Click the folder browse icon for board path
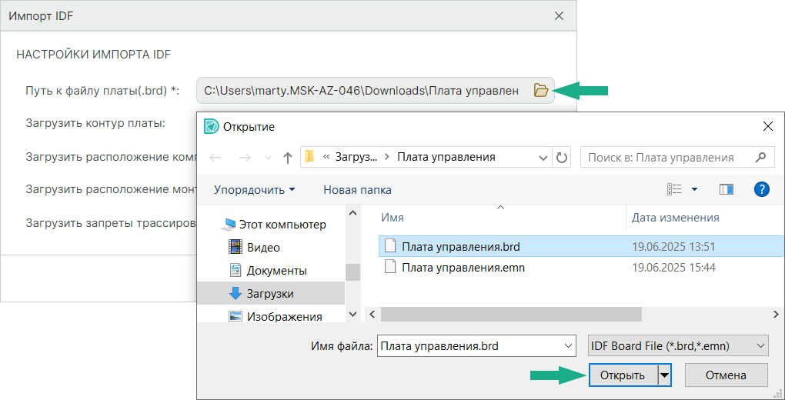 541,91
